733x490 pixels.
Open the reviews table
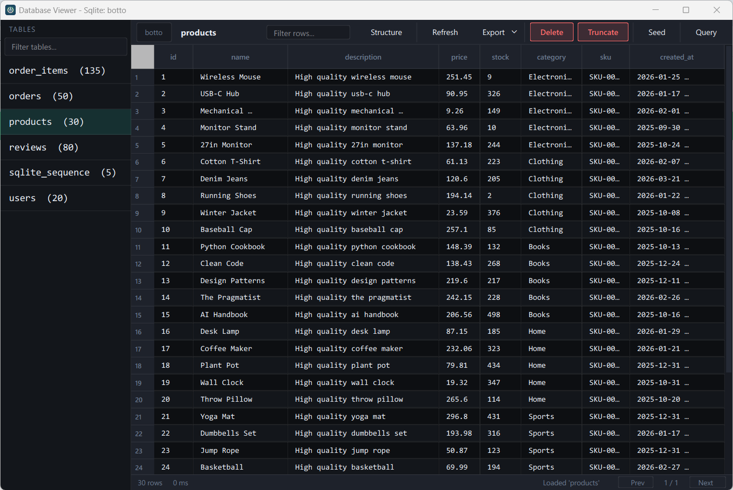pos(66,147)
